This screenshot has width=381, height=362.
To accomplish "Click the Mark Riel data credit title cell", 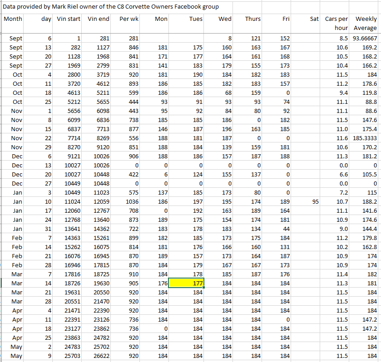I will 111,6.
